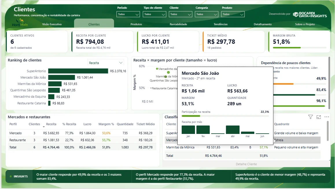This screenshot has width=335, height=189.
Task: Select the Mercado row in the profile table
Action: [x=82, y=133]
